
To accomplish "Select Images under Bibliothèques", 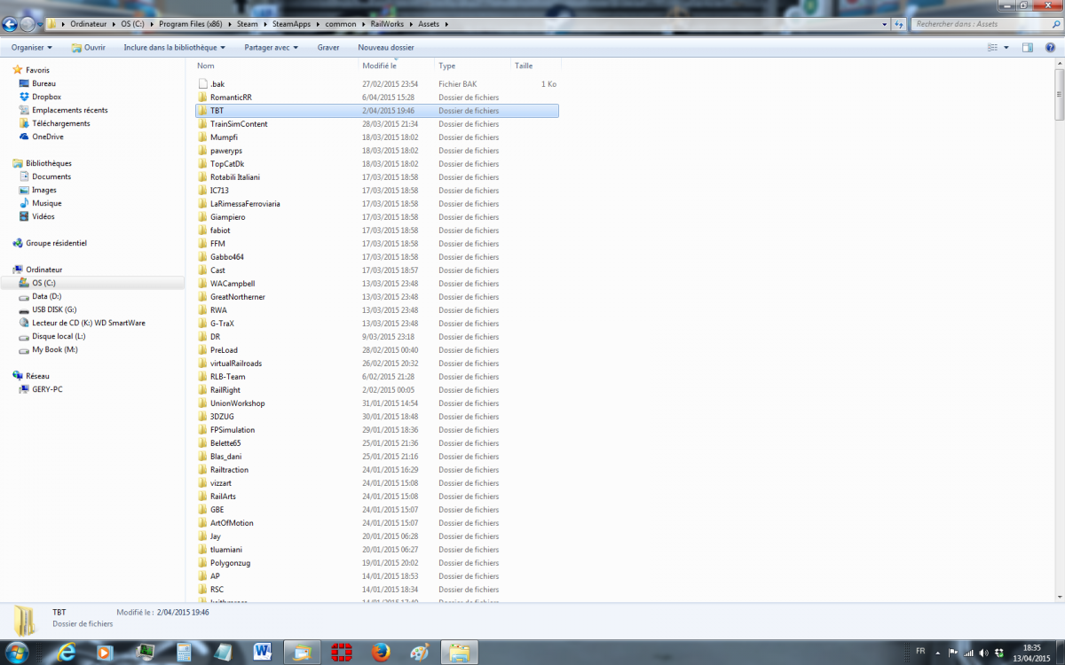I will coord(44,190).
